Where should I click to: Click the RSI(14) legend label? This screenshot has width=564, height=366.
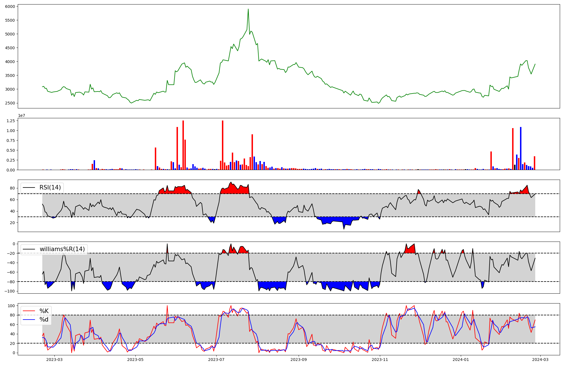(x=50, y=188)
